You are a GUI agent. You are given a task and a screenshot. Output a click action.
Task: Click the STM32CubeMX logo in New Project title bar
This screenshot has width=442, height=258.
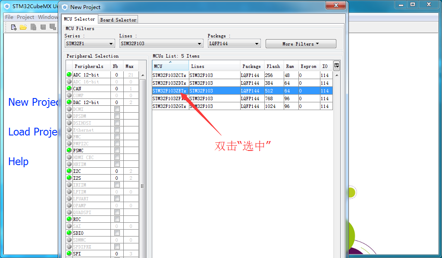coord(65,7)
